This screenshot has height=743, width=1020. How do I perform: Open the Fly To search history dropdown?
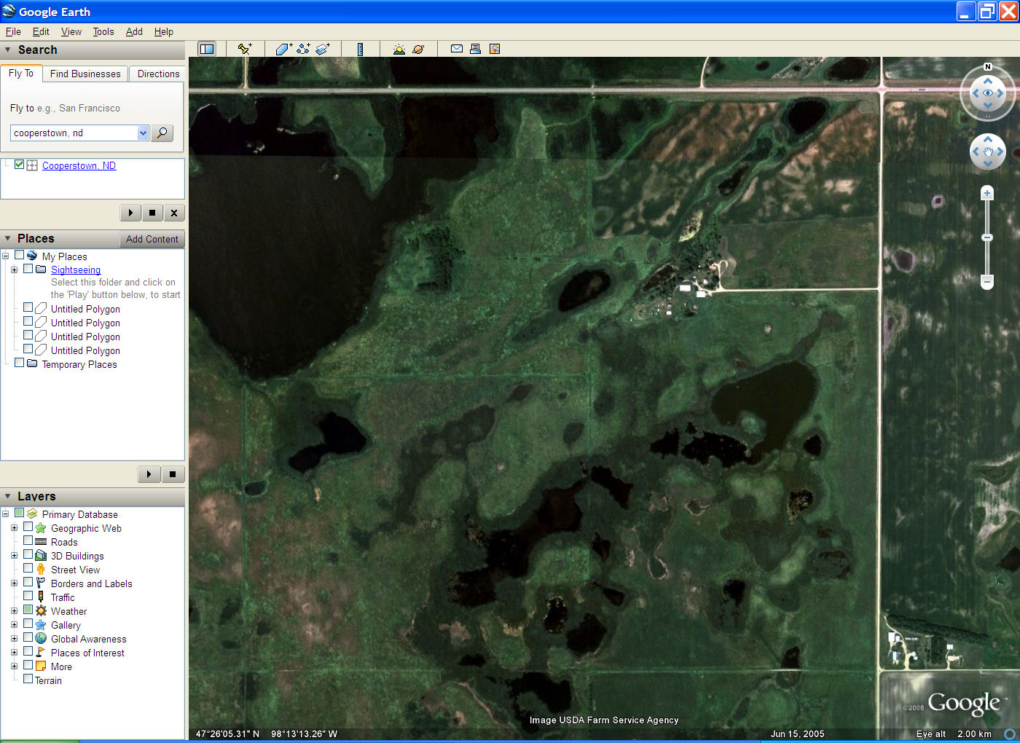[x=143, y=133]
